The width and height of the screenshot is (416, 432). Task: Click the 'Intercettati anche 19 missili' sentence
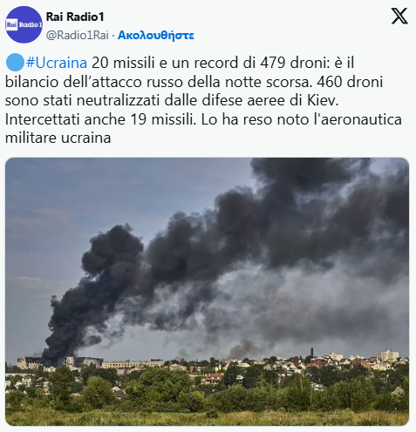tap(100, 119)
